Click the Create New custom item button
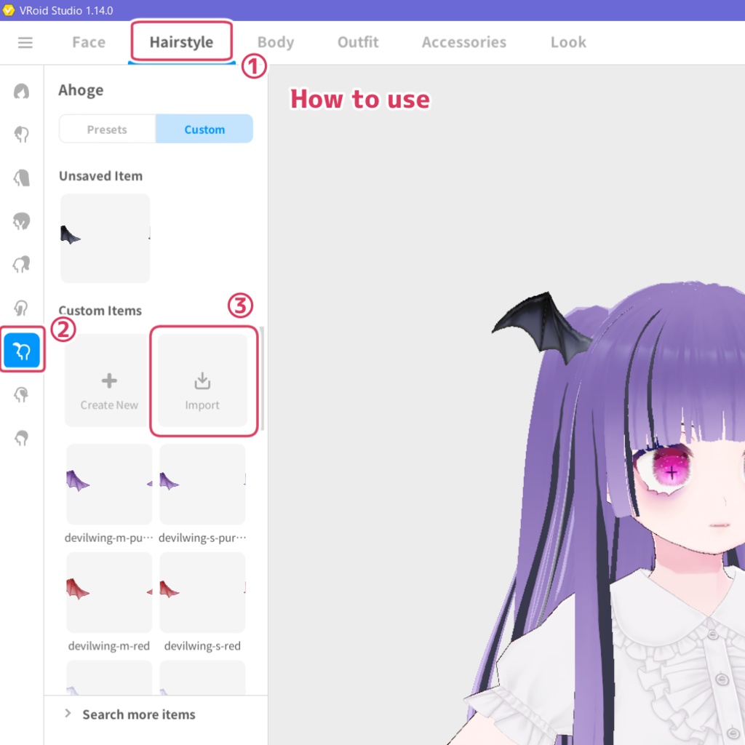This screenshot has height=745, width=745. [108, 381]
